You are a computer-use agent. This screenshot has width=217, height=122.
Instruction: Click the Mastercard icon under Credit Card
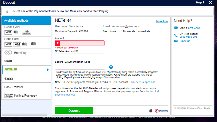16,32
